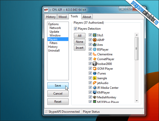
Task: Uncheck the 1by1 player checkbox
Action: (90, 35)
